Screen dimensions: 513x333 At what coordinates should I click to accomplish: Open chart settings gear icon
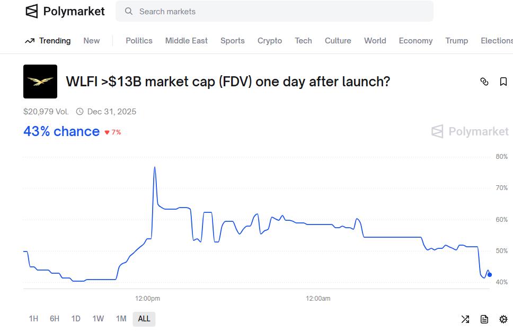(503, 319)
